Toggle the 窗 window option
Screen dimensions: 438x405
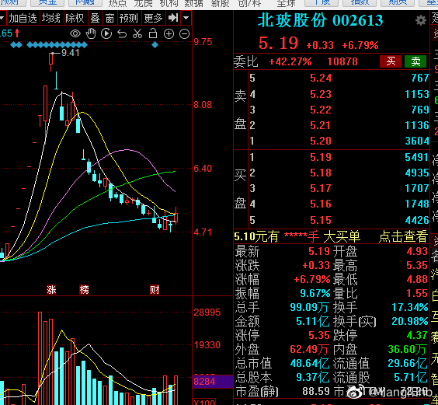click(109, 18)
